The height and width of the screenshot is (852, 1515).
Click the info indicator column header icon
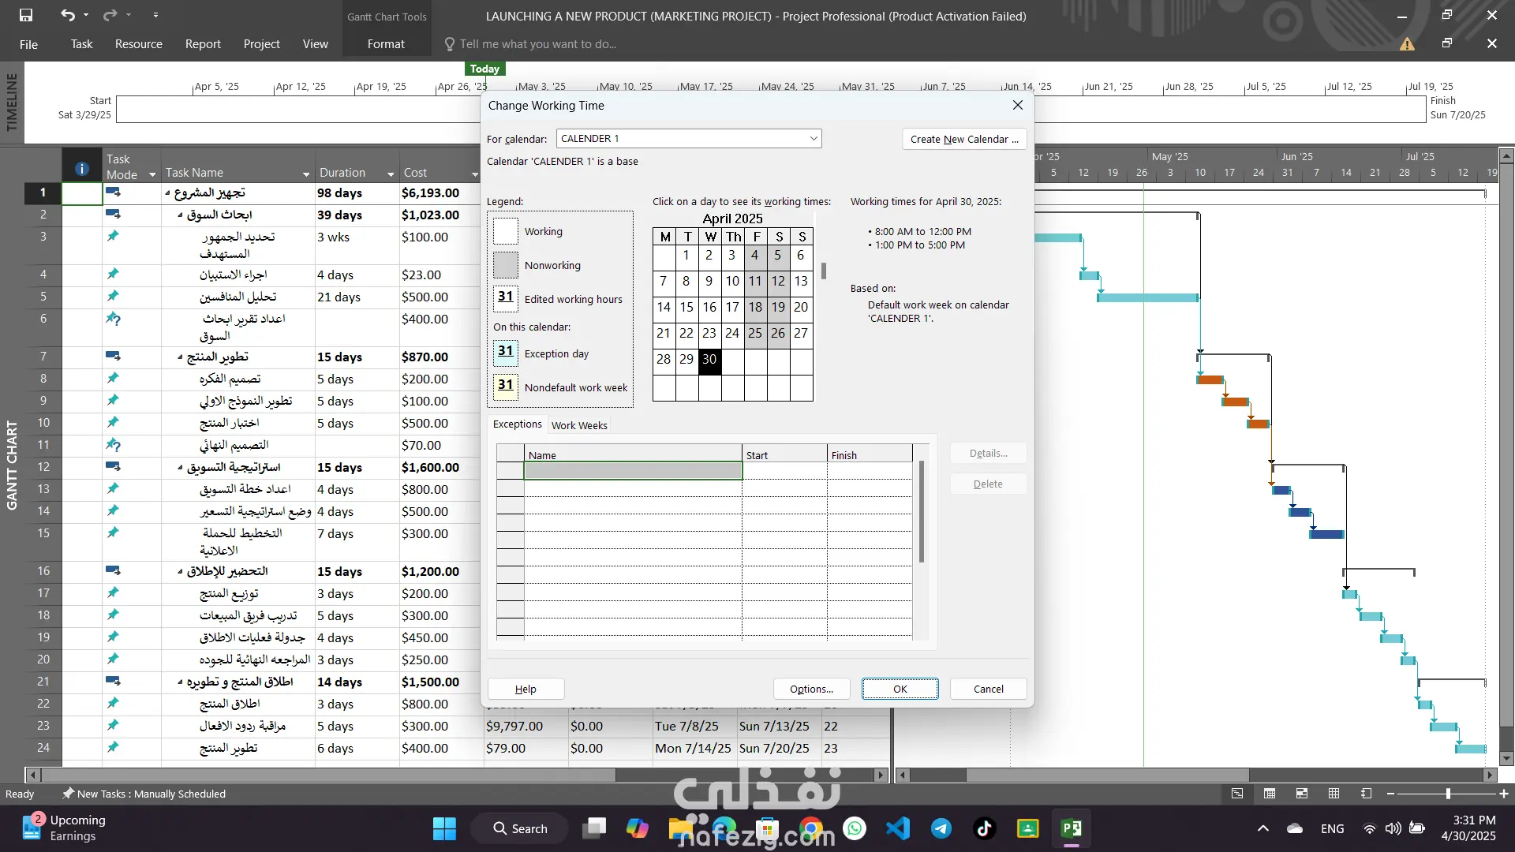click(x=81, y=169)
